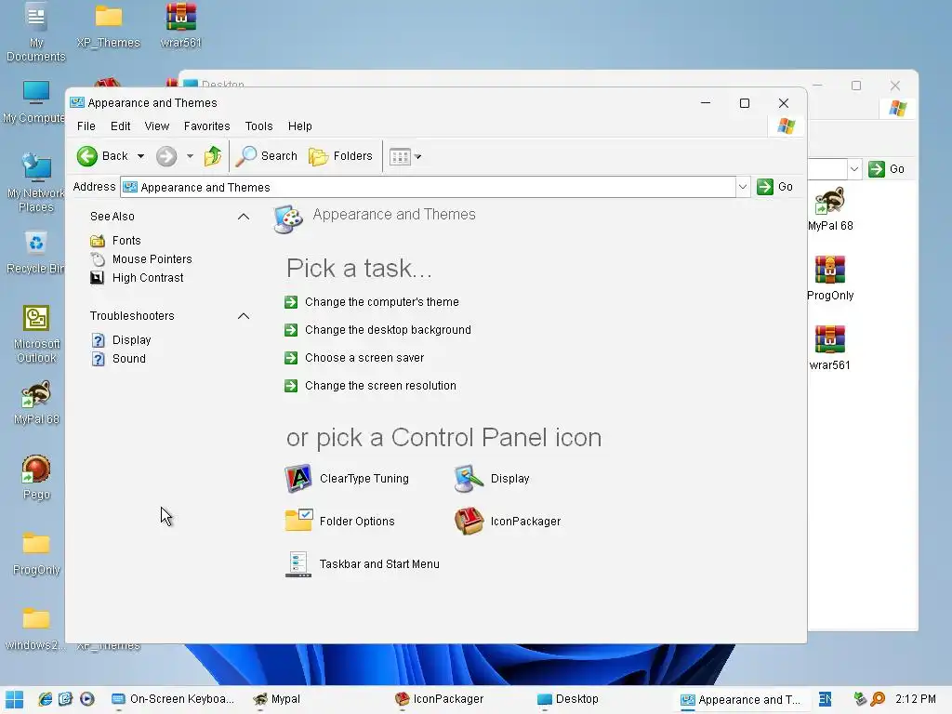This screenshot has height=714, width=952.
Task: Switch to Desktop taskbar button
Action: pos(568,699)
